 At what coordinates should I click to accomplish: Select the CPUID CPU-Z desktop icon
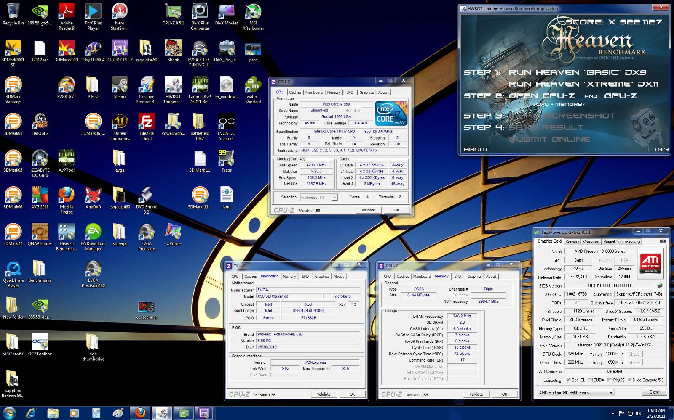120,51
